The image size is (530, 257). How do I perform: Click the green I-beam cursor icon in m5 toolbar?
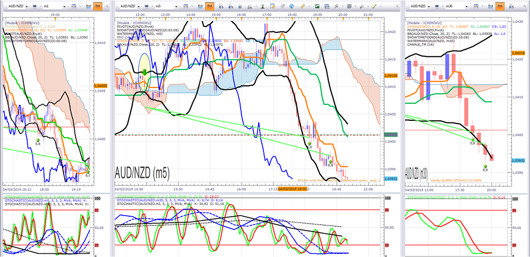262,6
